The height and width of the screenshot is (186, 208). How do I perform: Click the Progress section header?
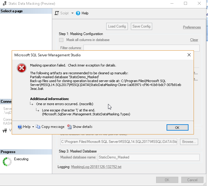26,152
